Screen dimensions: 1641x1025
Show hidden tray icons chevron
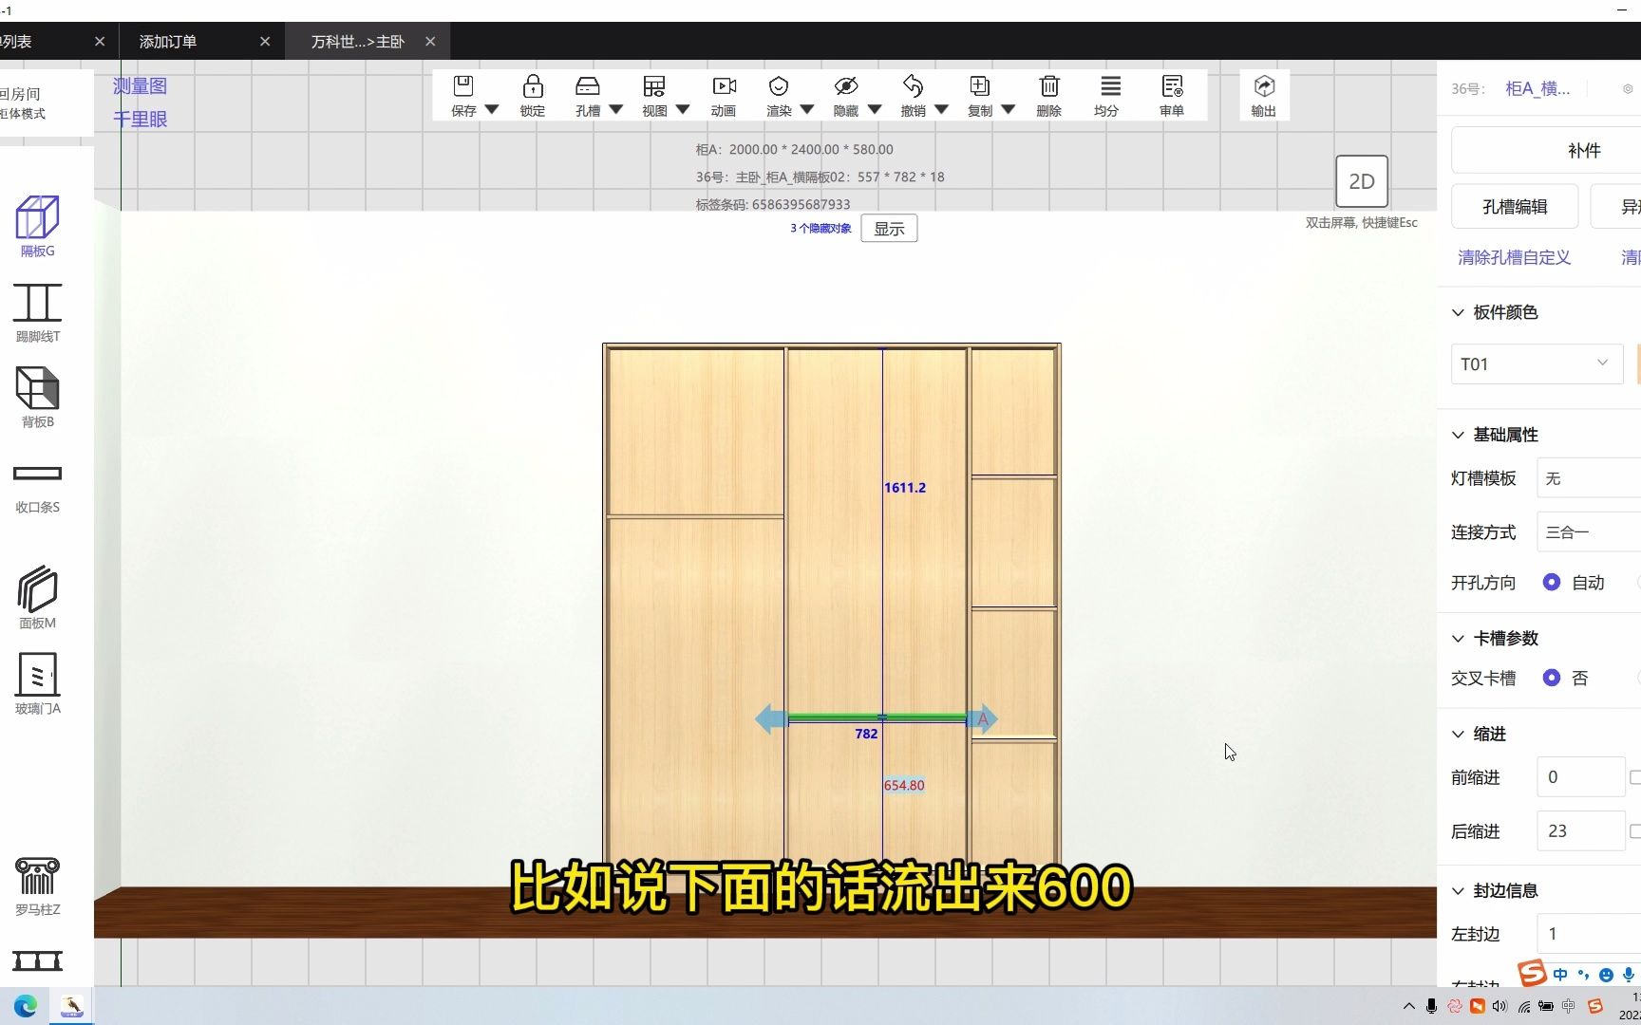(1408, 1006)
